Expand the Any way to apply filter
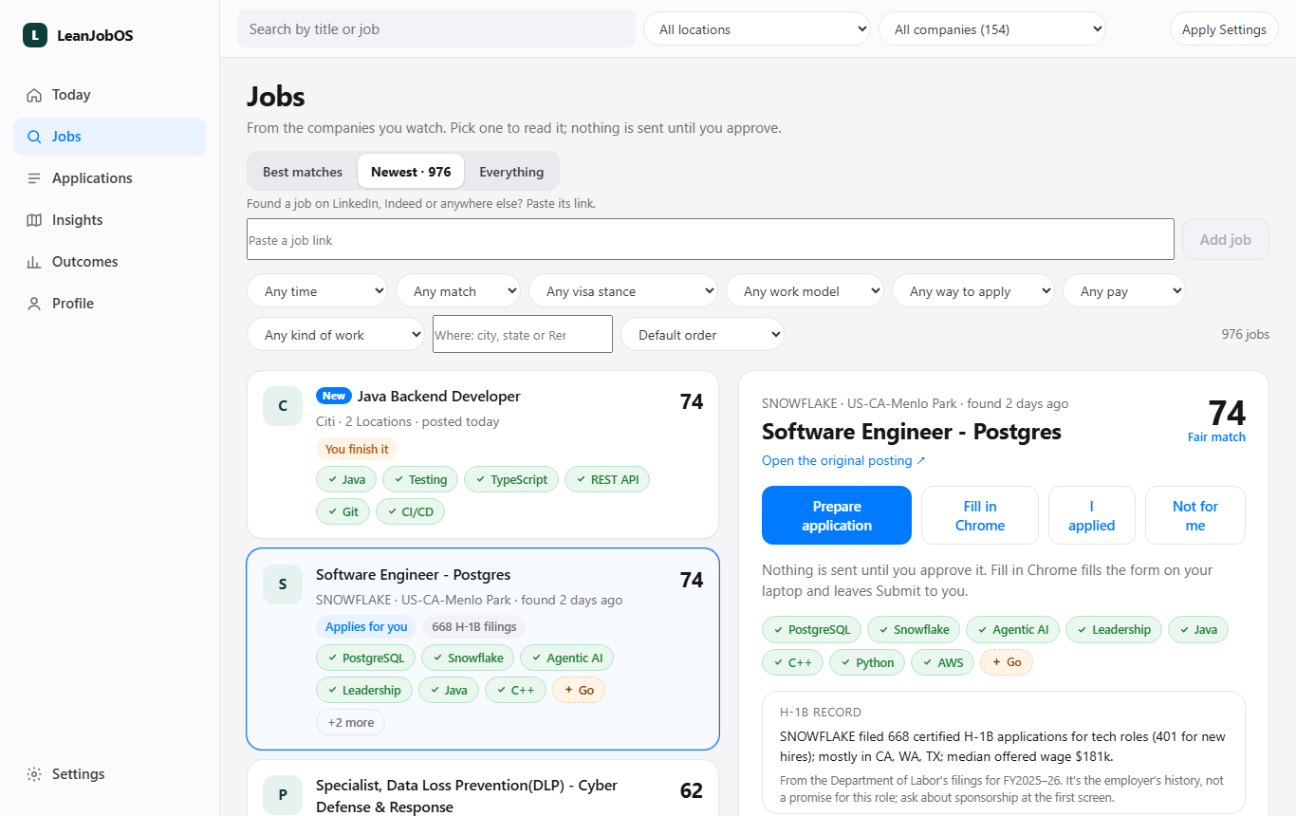This screenshot has width=1296, height=816. 973,291
